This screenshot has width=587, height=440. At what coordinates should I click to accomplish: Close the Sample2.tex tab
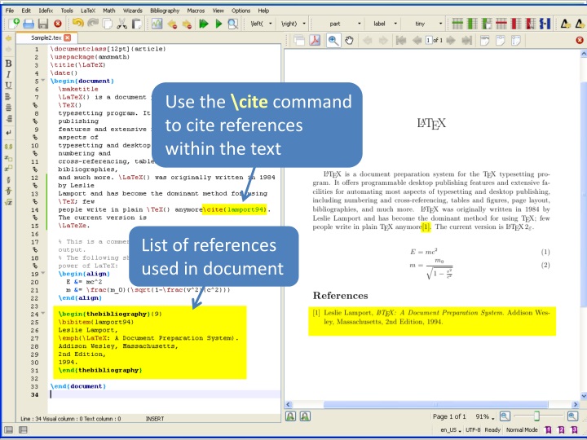point(68,37)
